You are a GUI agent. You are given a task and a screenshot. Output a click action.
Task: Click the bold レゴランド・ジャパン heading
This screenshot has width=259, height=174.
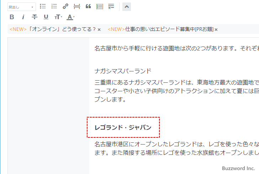(x=123, y=127)
